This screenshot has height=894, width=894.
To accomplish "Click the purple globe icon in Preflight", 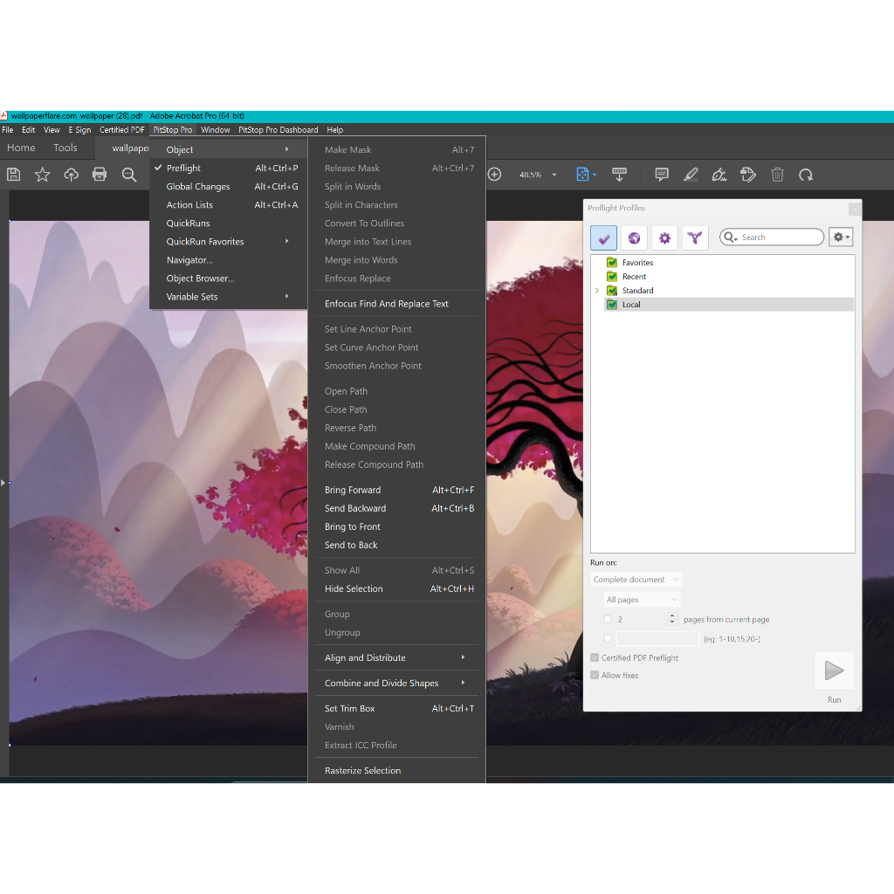I will pyautogui.click(x=635, y=237).
